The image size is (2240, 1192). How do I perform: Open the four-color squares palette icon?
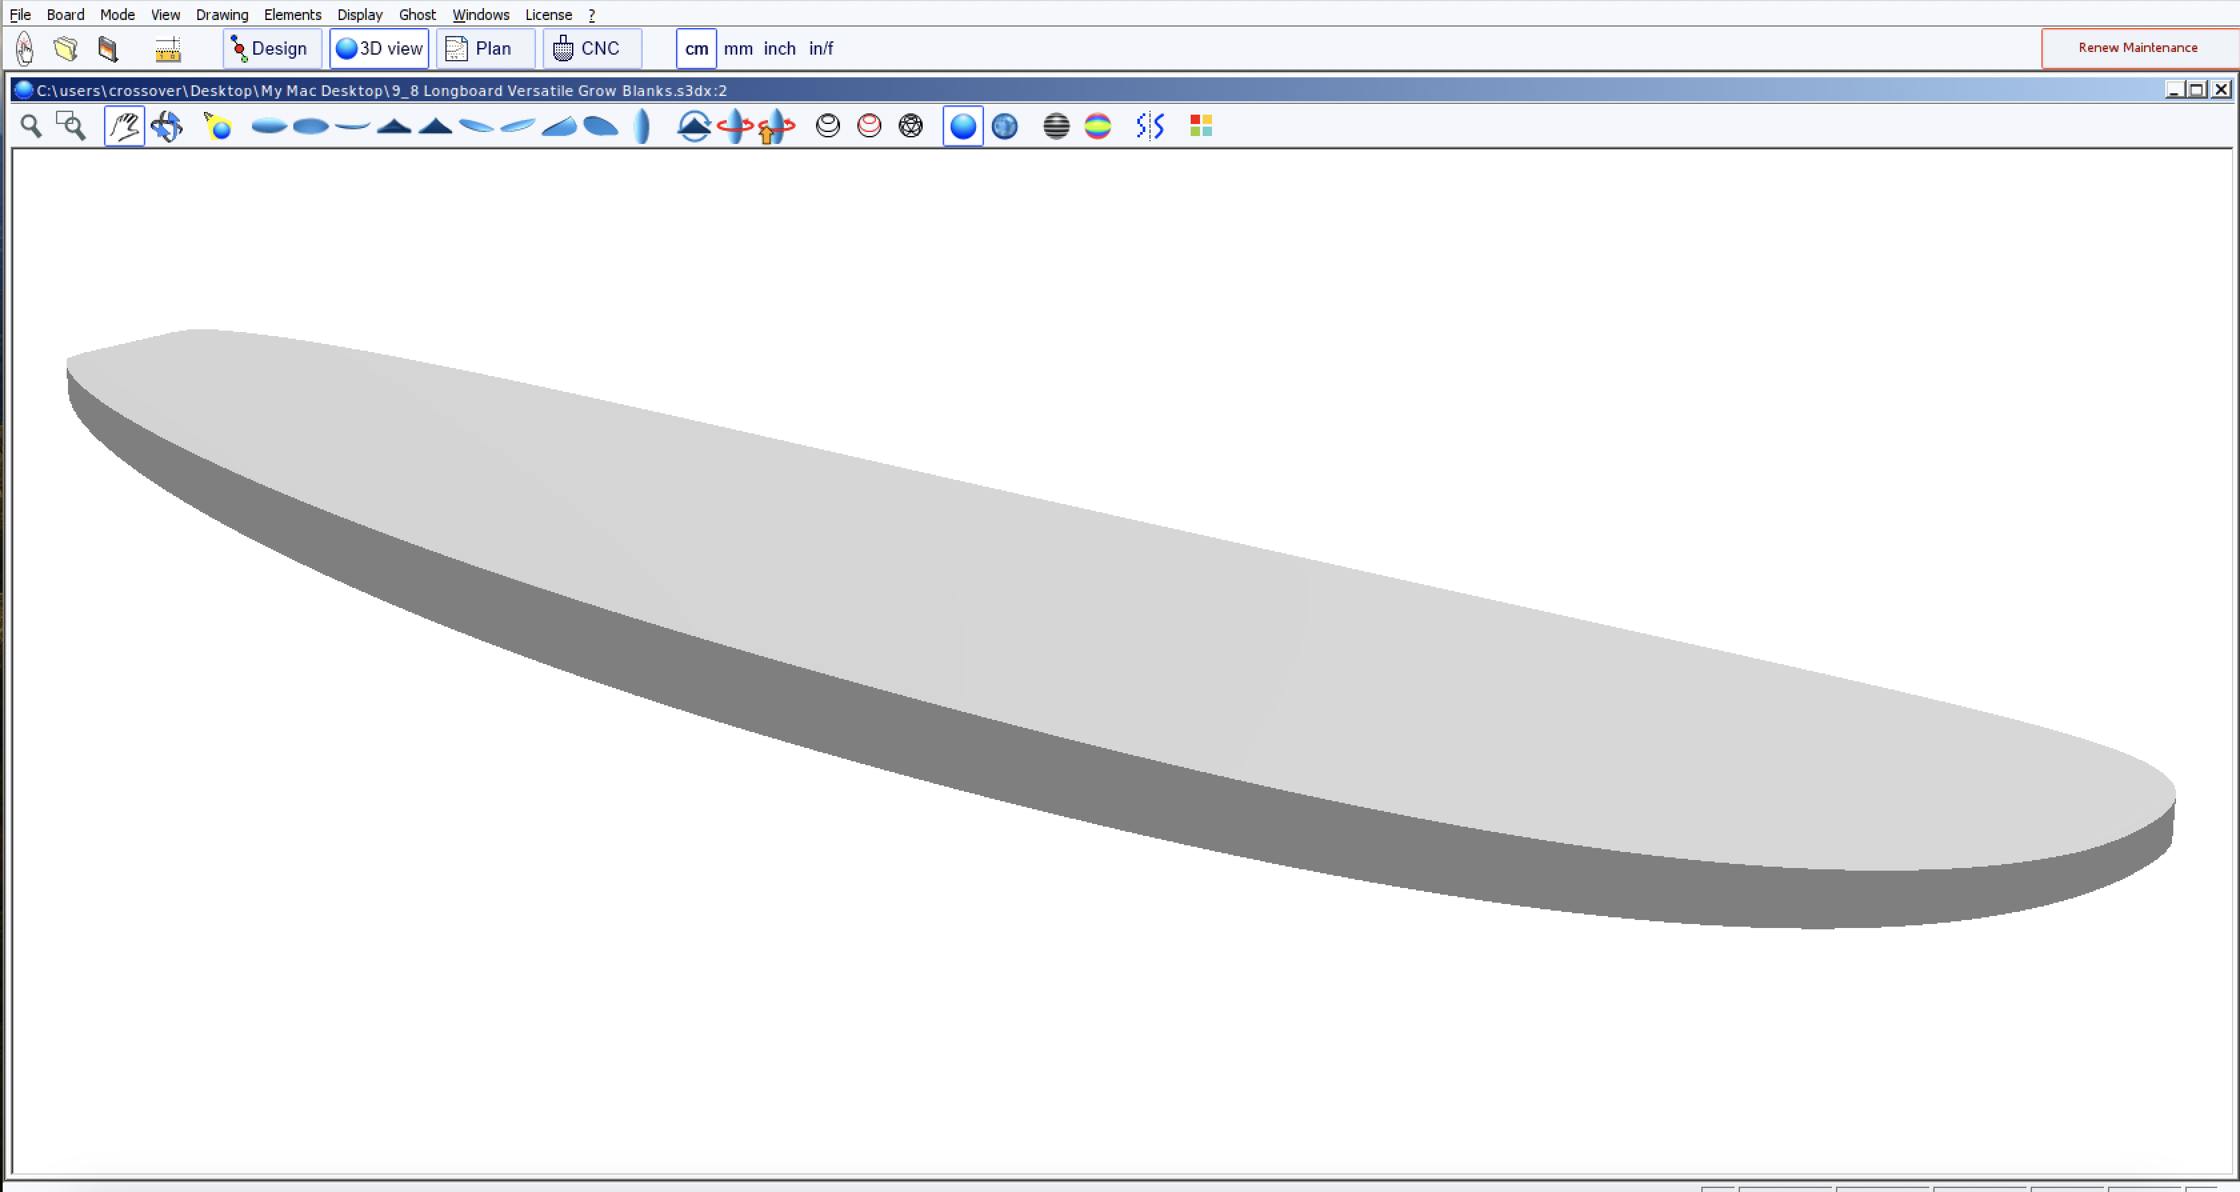[1201, 127]
